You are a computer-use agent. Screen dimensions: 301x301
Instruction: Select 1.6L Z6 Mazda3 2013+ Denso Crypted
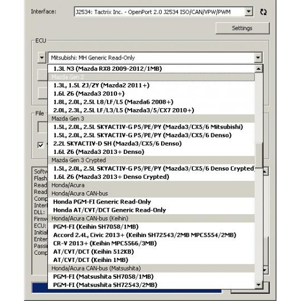tap(151, 177)
